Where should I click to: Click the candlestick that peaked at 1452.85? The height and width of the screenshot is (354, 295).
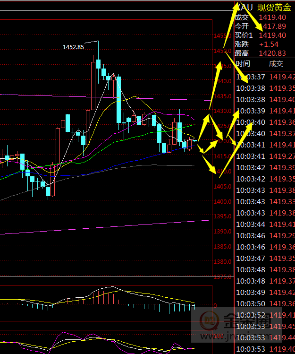[x=98, y=64]
